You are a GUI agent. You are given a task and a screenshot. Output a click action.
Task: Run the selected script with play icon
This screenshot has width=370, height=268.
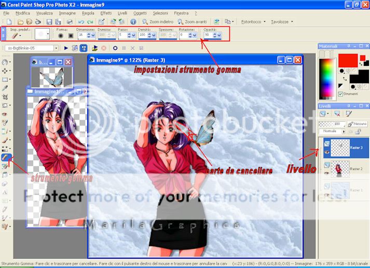pyautogui.click(x=66, y=48)
